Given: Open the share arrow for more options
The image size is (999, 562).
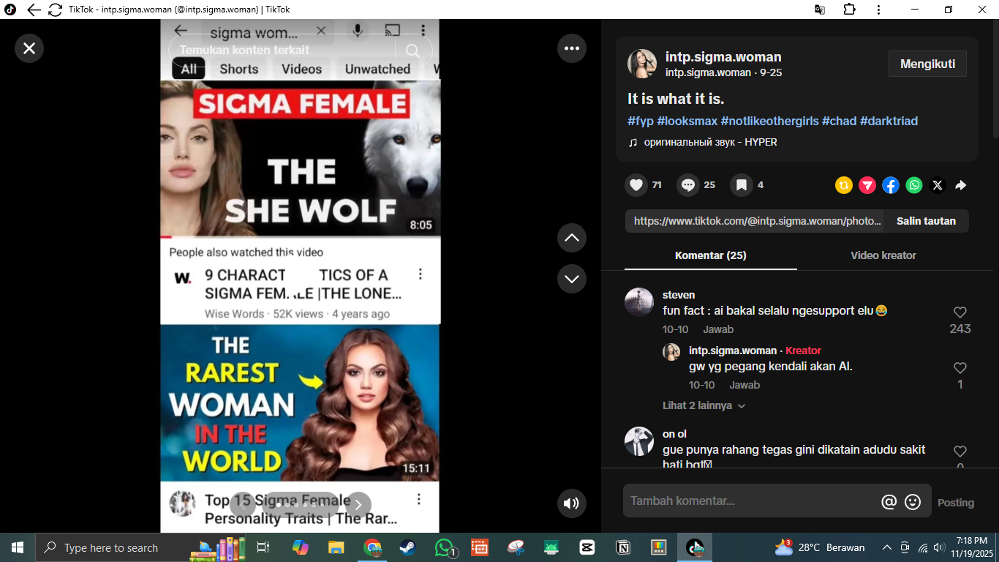Looking at the screenshot, I should point(961,185).
